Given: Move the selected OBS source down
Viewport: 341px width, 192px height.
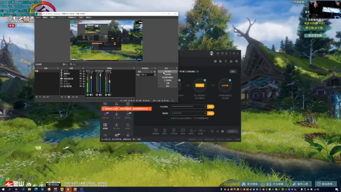Looking at the screenshot, I should [77, 97].
